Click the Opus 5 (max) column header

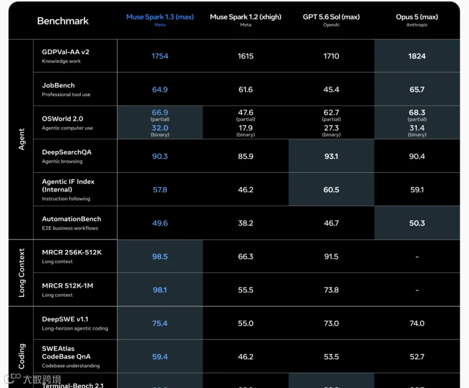click(x=417, y=20)
